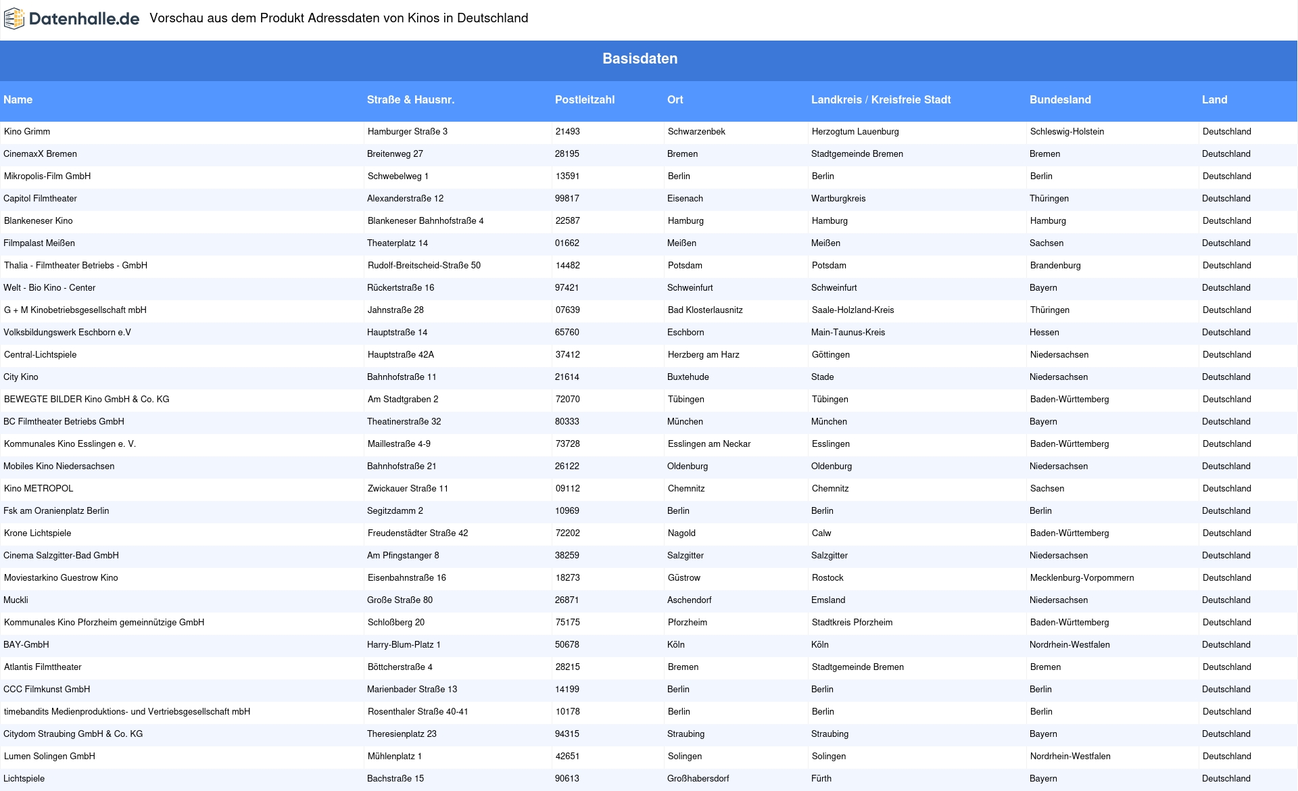Select Capitol Filmtheater entry

pos(40,199)
